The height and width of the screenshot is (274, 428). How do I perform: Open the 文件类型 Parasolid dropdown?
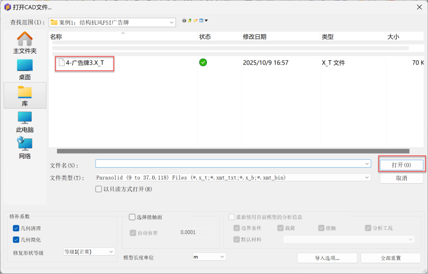click(x=367, y=178)
